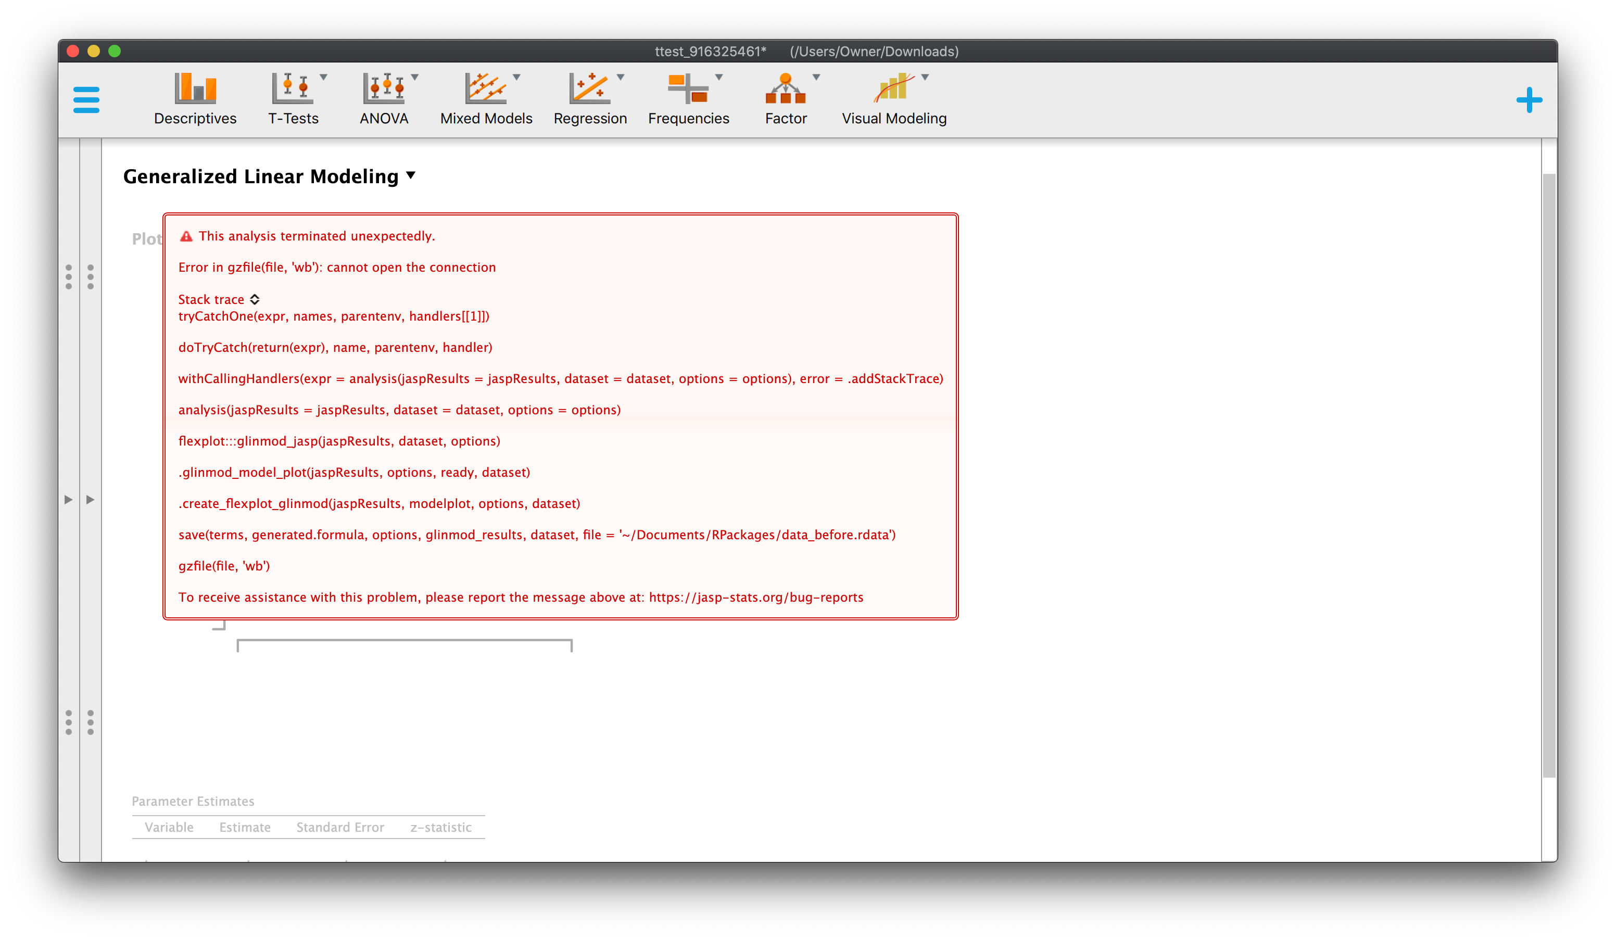Screen dimensions: 1616x939
Task: Toggle the Stack trace visibility
Action: point(255,299)
